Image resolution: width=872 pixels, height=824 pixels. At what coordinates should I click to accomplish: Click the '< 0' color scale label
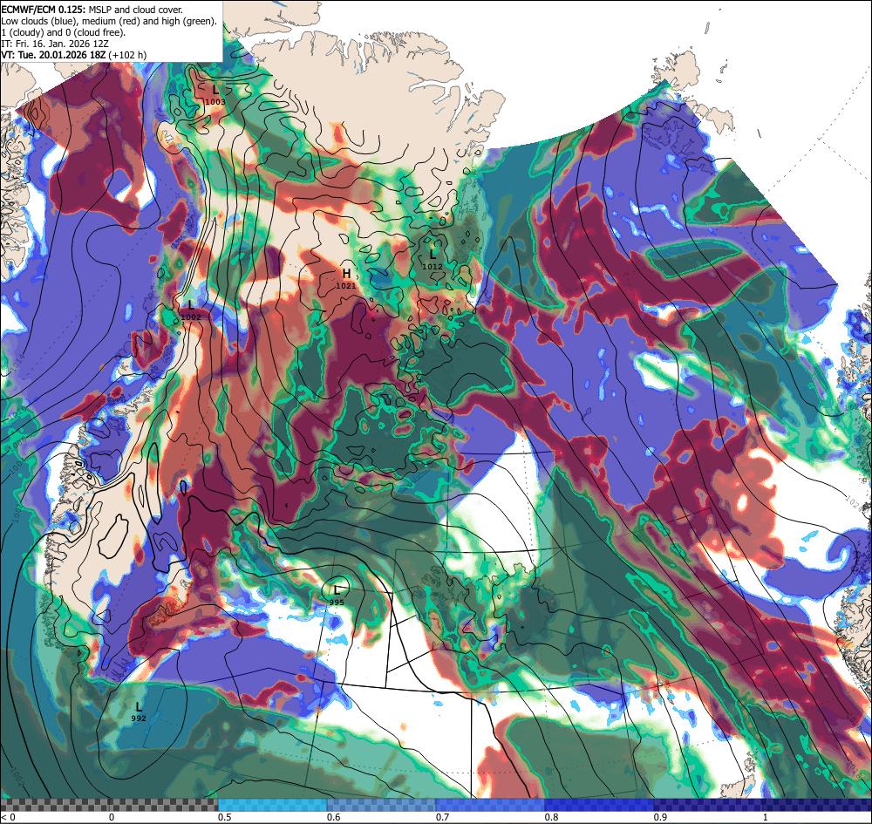pos(7,817)
